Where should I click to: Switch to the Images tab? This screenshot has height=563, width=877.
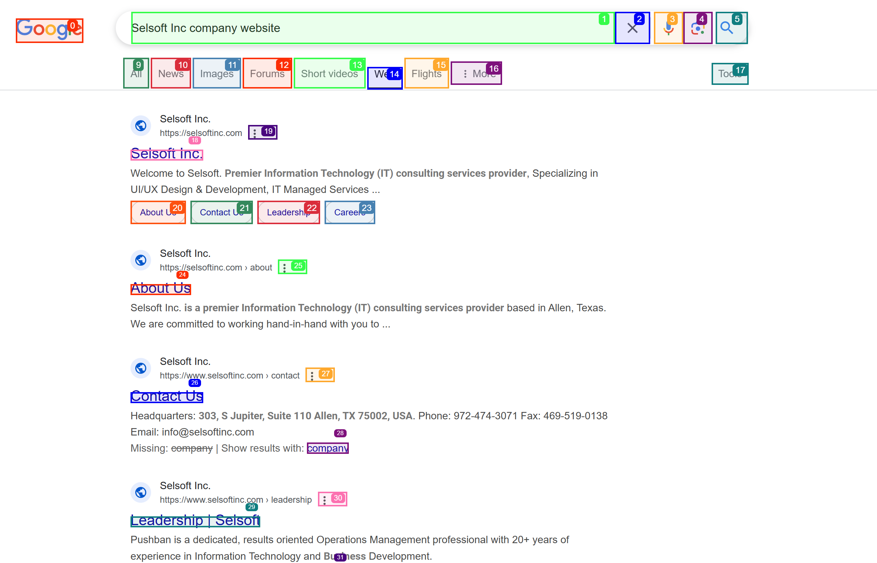(216, 73)
